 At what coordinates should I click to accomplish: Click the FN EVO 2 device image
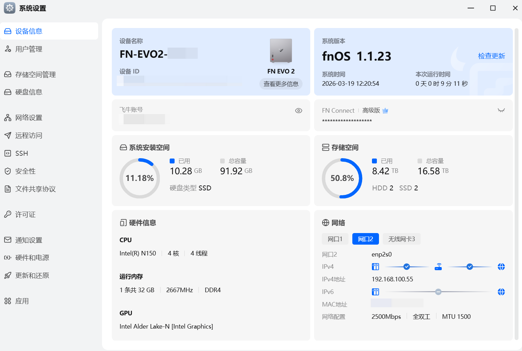pos(281,51)
